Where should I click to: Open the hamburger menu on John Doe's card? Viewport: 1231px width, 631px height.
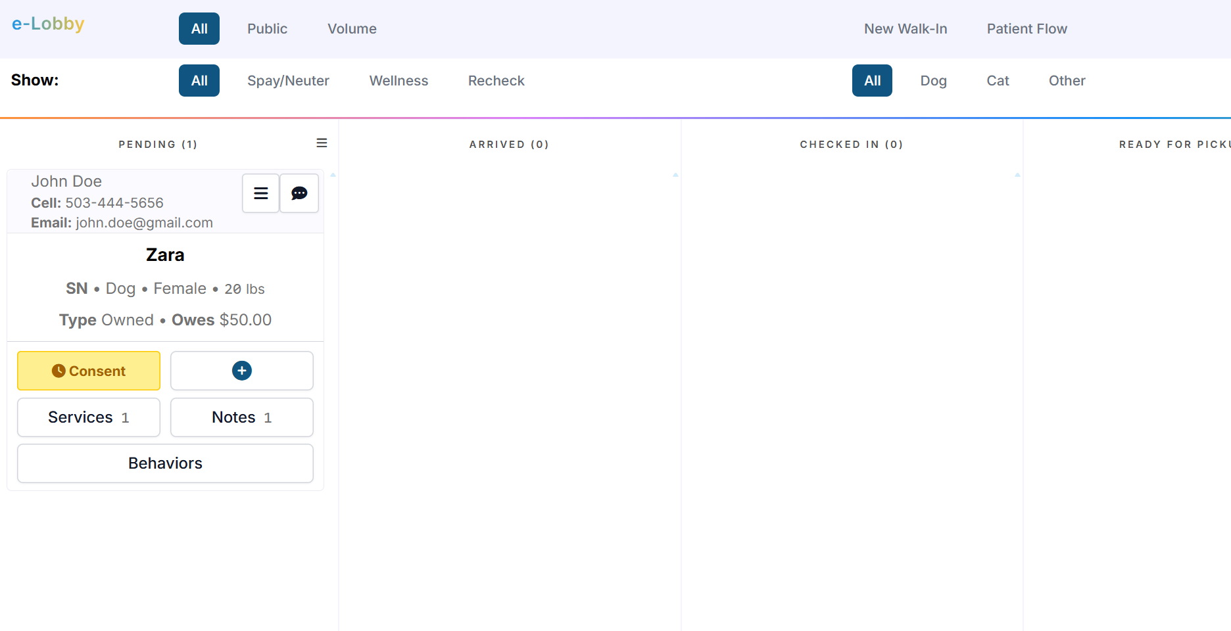(x=260, y=193)
